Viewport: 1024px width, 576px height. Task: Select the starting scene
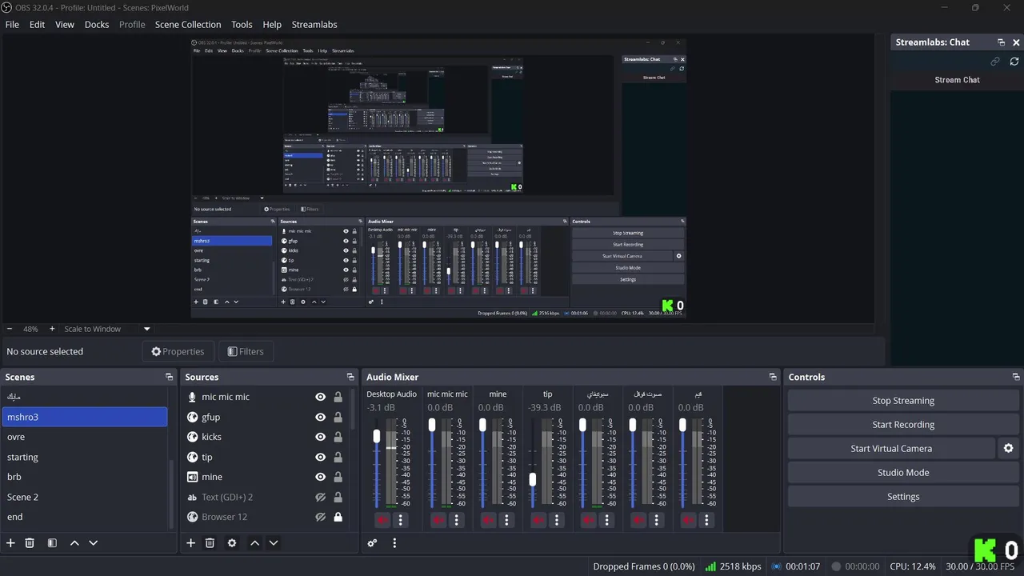[85, 457]
